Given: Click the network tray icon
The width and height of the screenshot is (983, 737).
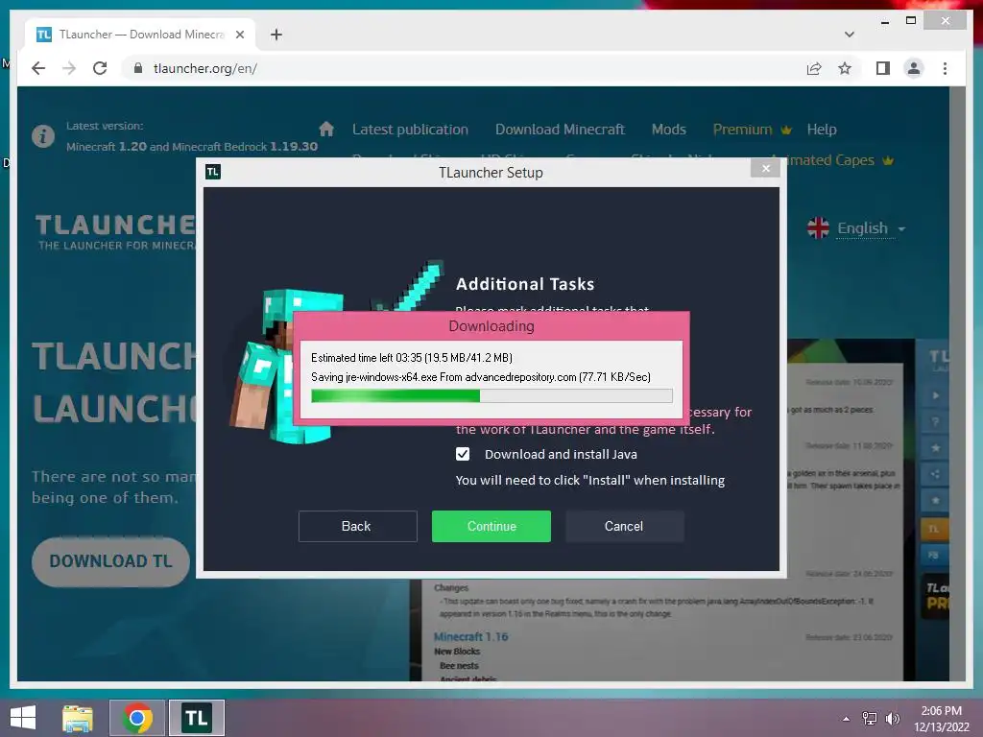Looking at the screenshot, I should tap(870, 719).
